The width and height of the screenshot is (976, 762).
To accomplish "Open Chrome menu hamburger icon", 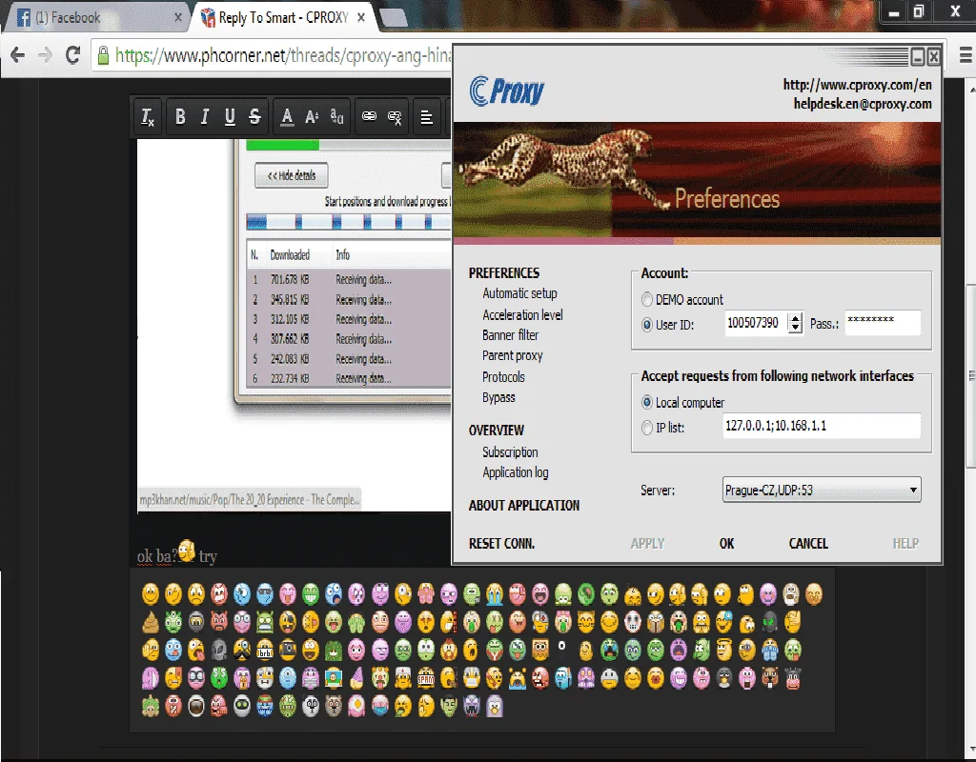I will [x=966, y=56].
